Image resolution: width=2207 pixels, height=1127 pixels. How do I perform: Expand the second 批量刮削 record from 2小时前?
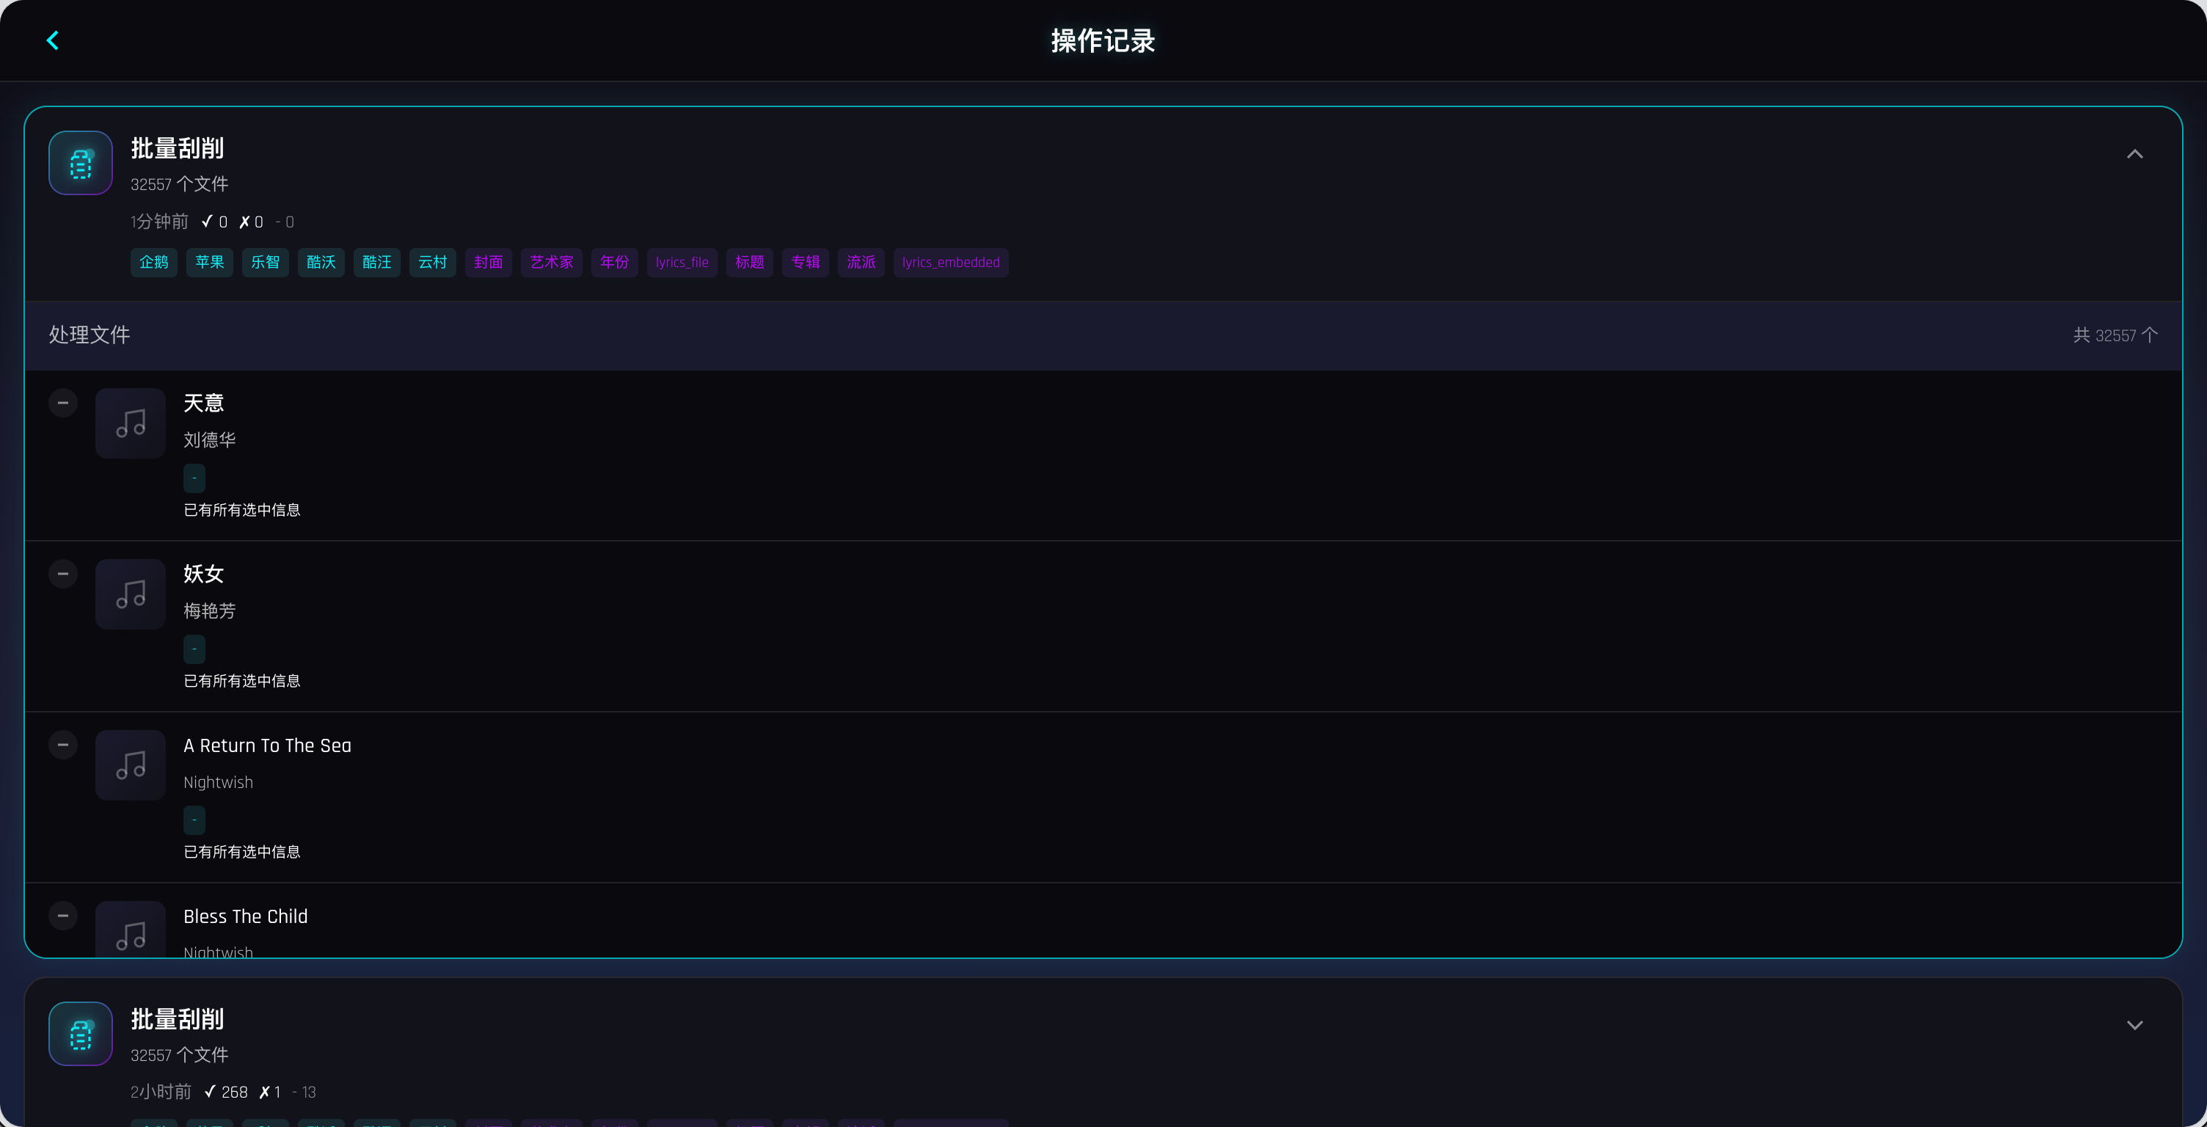(x=2134, y=1025)
